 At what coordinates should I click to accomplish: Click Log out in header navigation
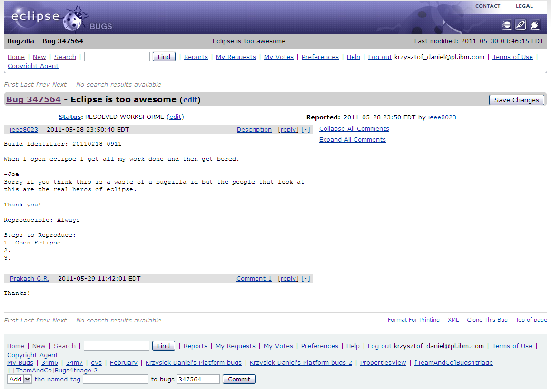[380, 57]
